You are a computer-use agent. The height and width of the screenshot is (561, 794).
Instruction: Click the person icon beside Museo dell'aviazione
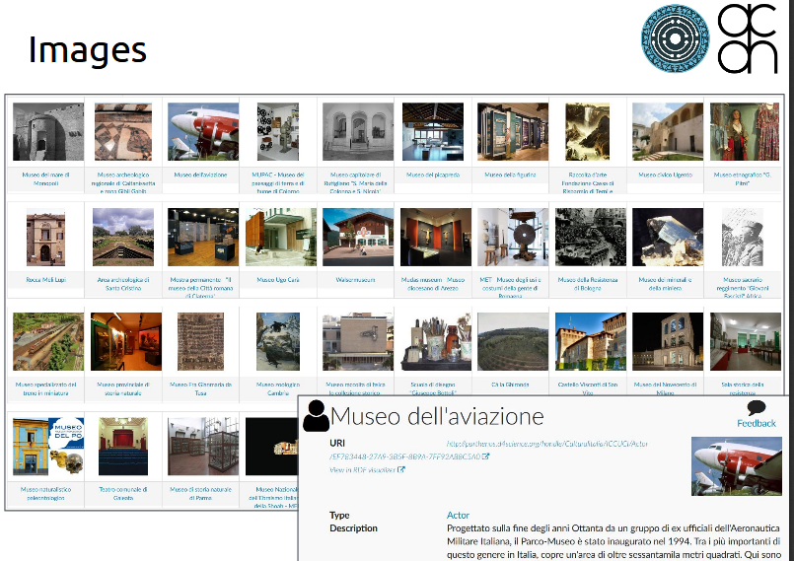tap(316, 416)
